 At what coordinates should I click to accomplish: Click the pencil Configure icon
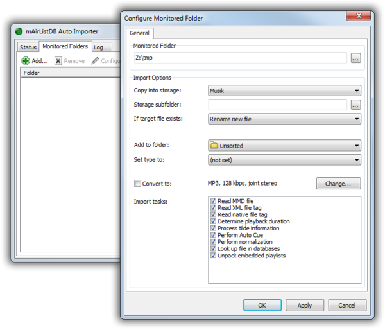[x=95, y=61]
